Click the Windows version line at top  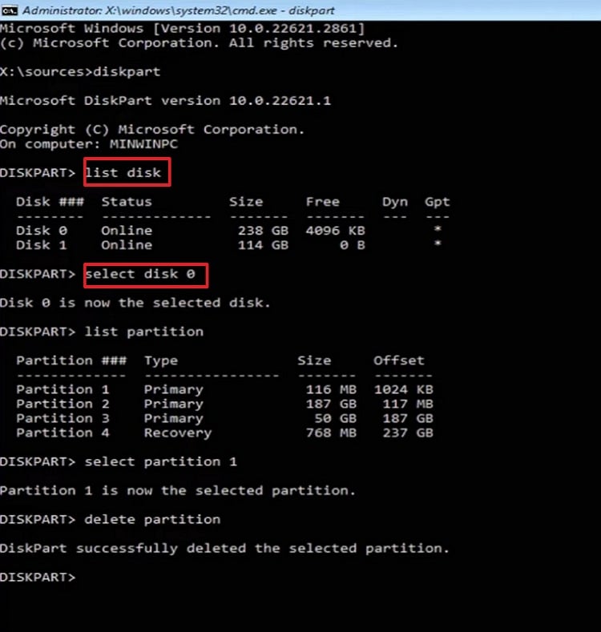point(183,28)
